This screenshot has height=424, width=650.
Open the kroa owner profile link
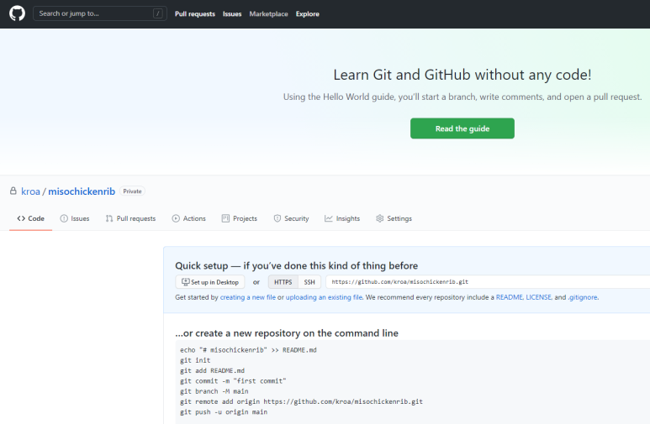pos(30,191)
